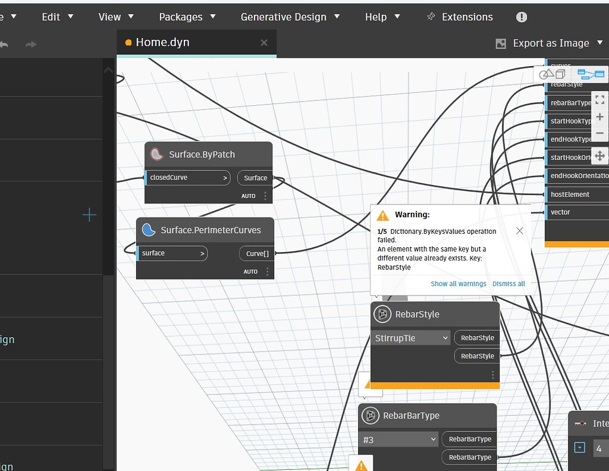Click the down-arrow stepper on the Integer node
The height and width of the screenshot is (471, 609).
tap(579, 447)
